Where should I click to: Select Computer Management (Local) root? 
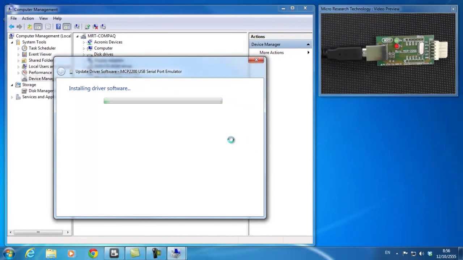43,36
